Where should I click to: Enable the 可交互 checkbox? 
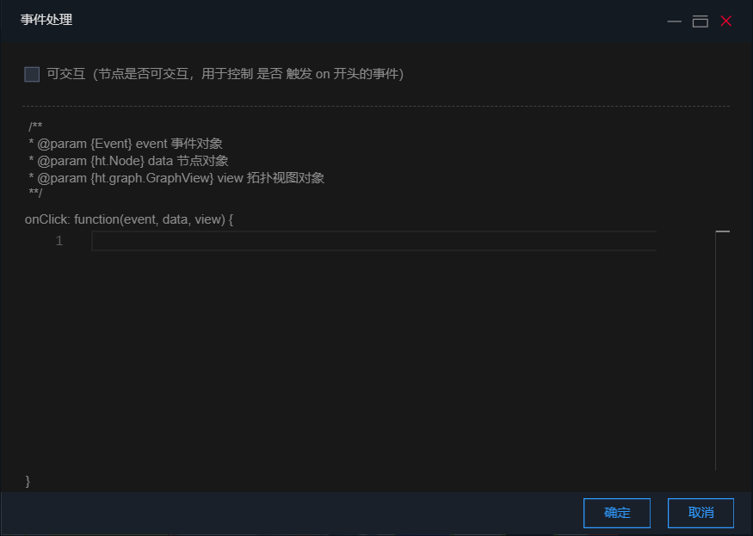(x=32, y=75)
